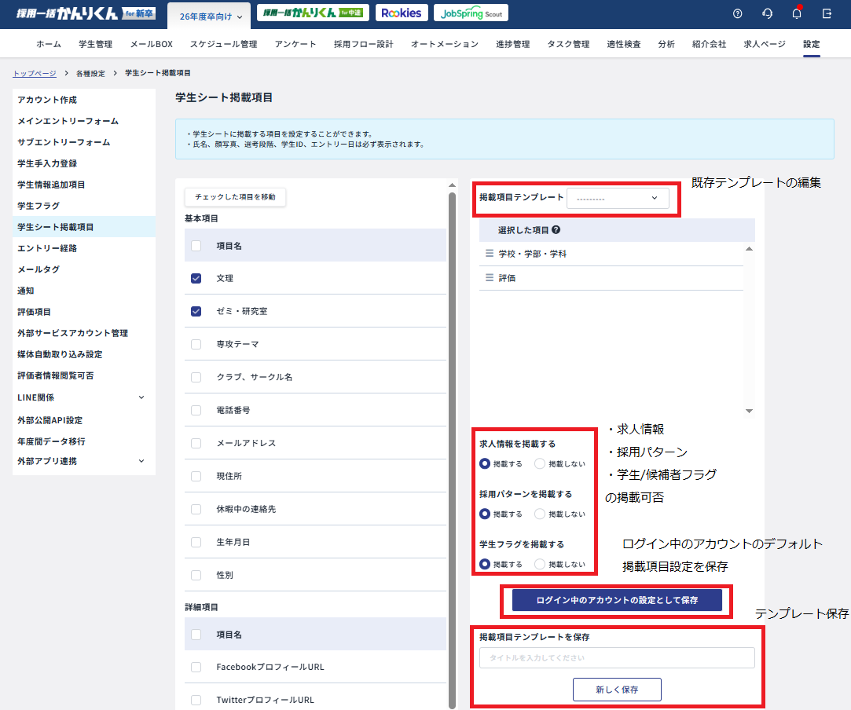Go to the 進捗管理 menu tab
Image resolution: width=851 pixels, height=710 pixels.
[x=512, y=44]
